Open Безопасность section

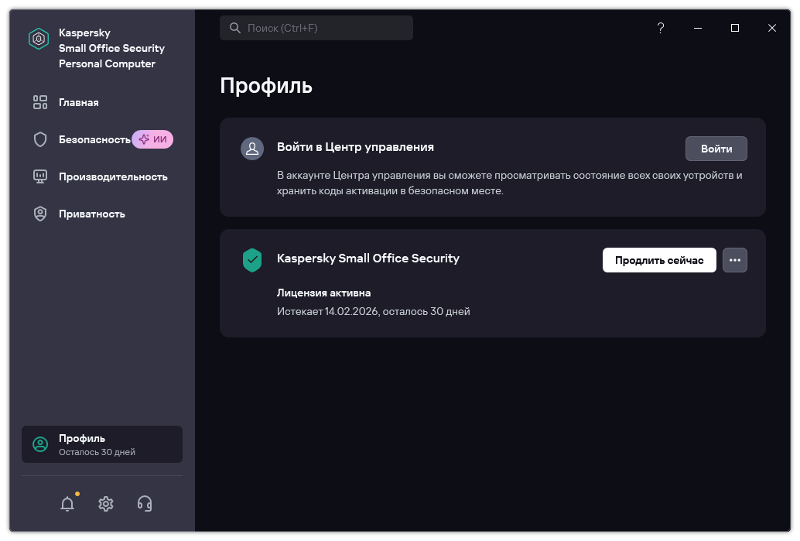[102, 139]
